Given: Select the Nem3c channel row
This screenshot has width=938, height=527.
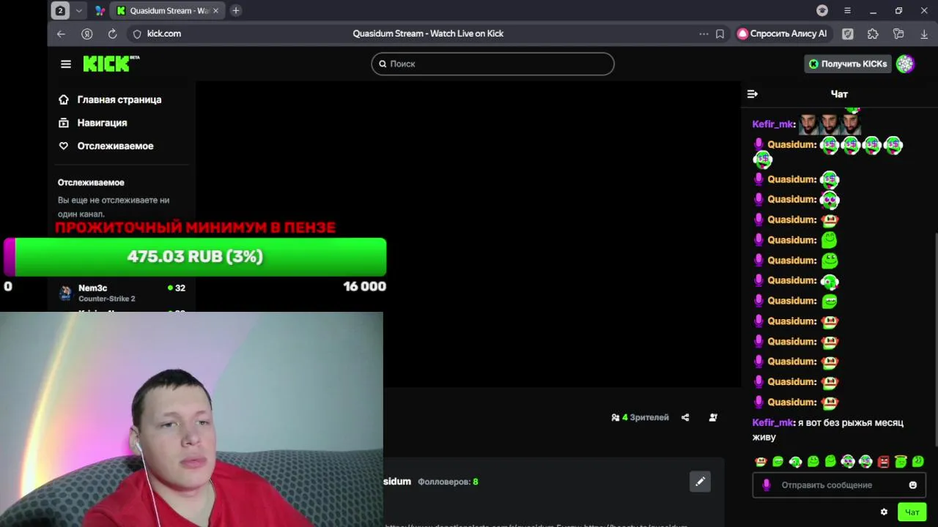Looking at the screenshot, I should click(122, 293).
